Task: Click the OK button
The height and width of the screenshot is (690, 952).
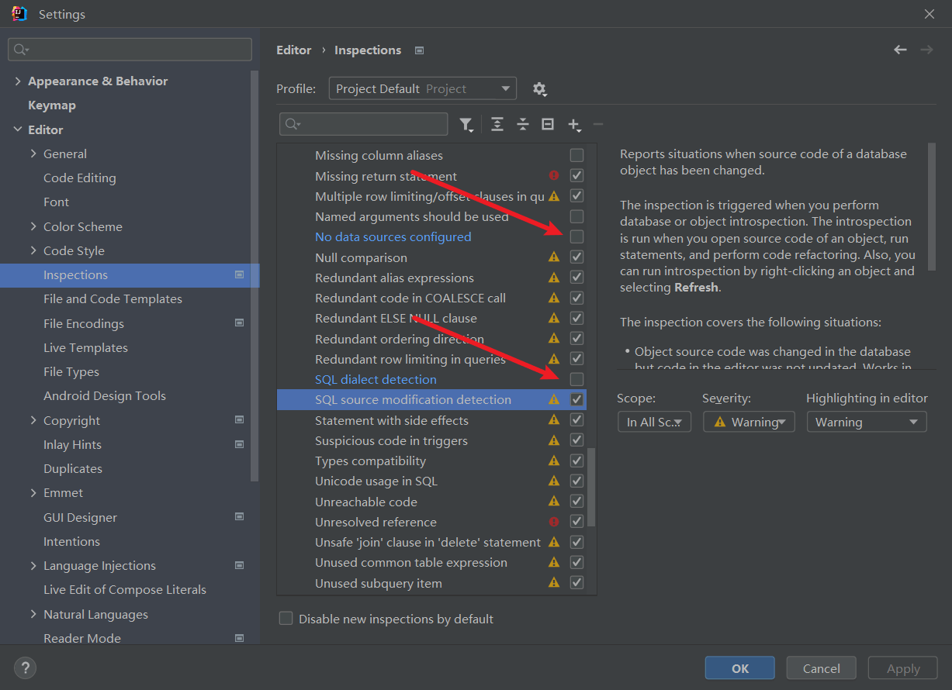Action: pyautogui.click(x=740, y=668)
